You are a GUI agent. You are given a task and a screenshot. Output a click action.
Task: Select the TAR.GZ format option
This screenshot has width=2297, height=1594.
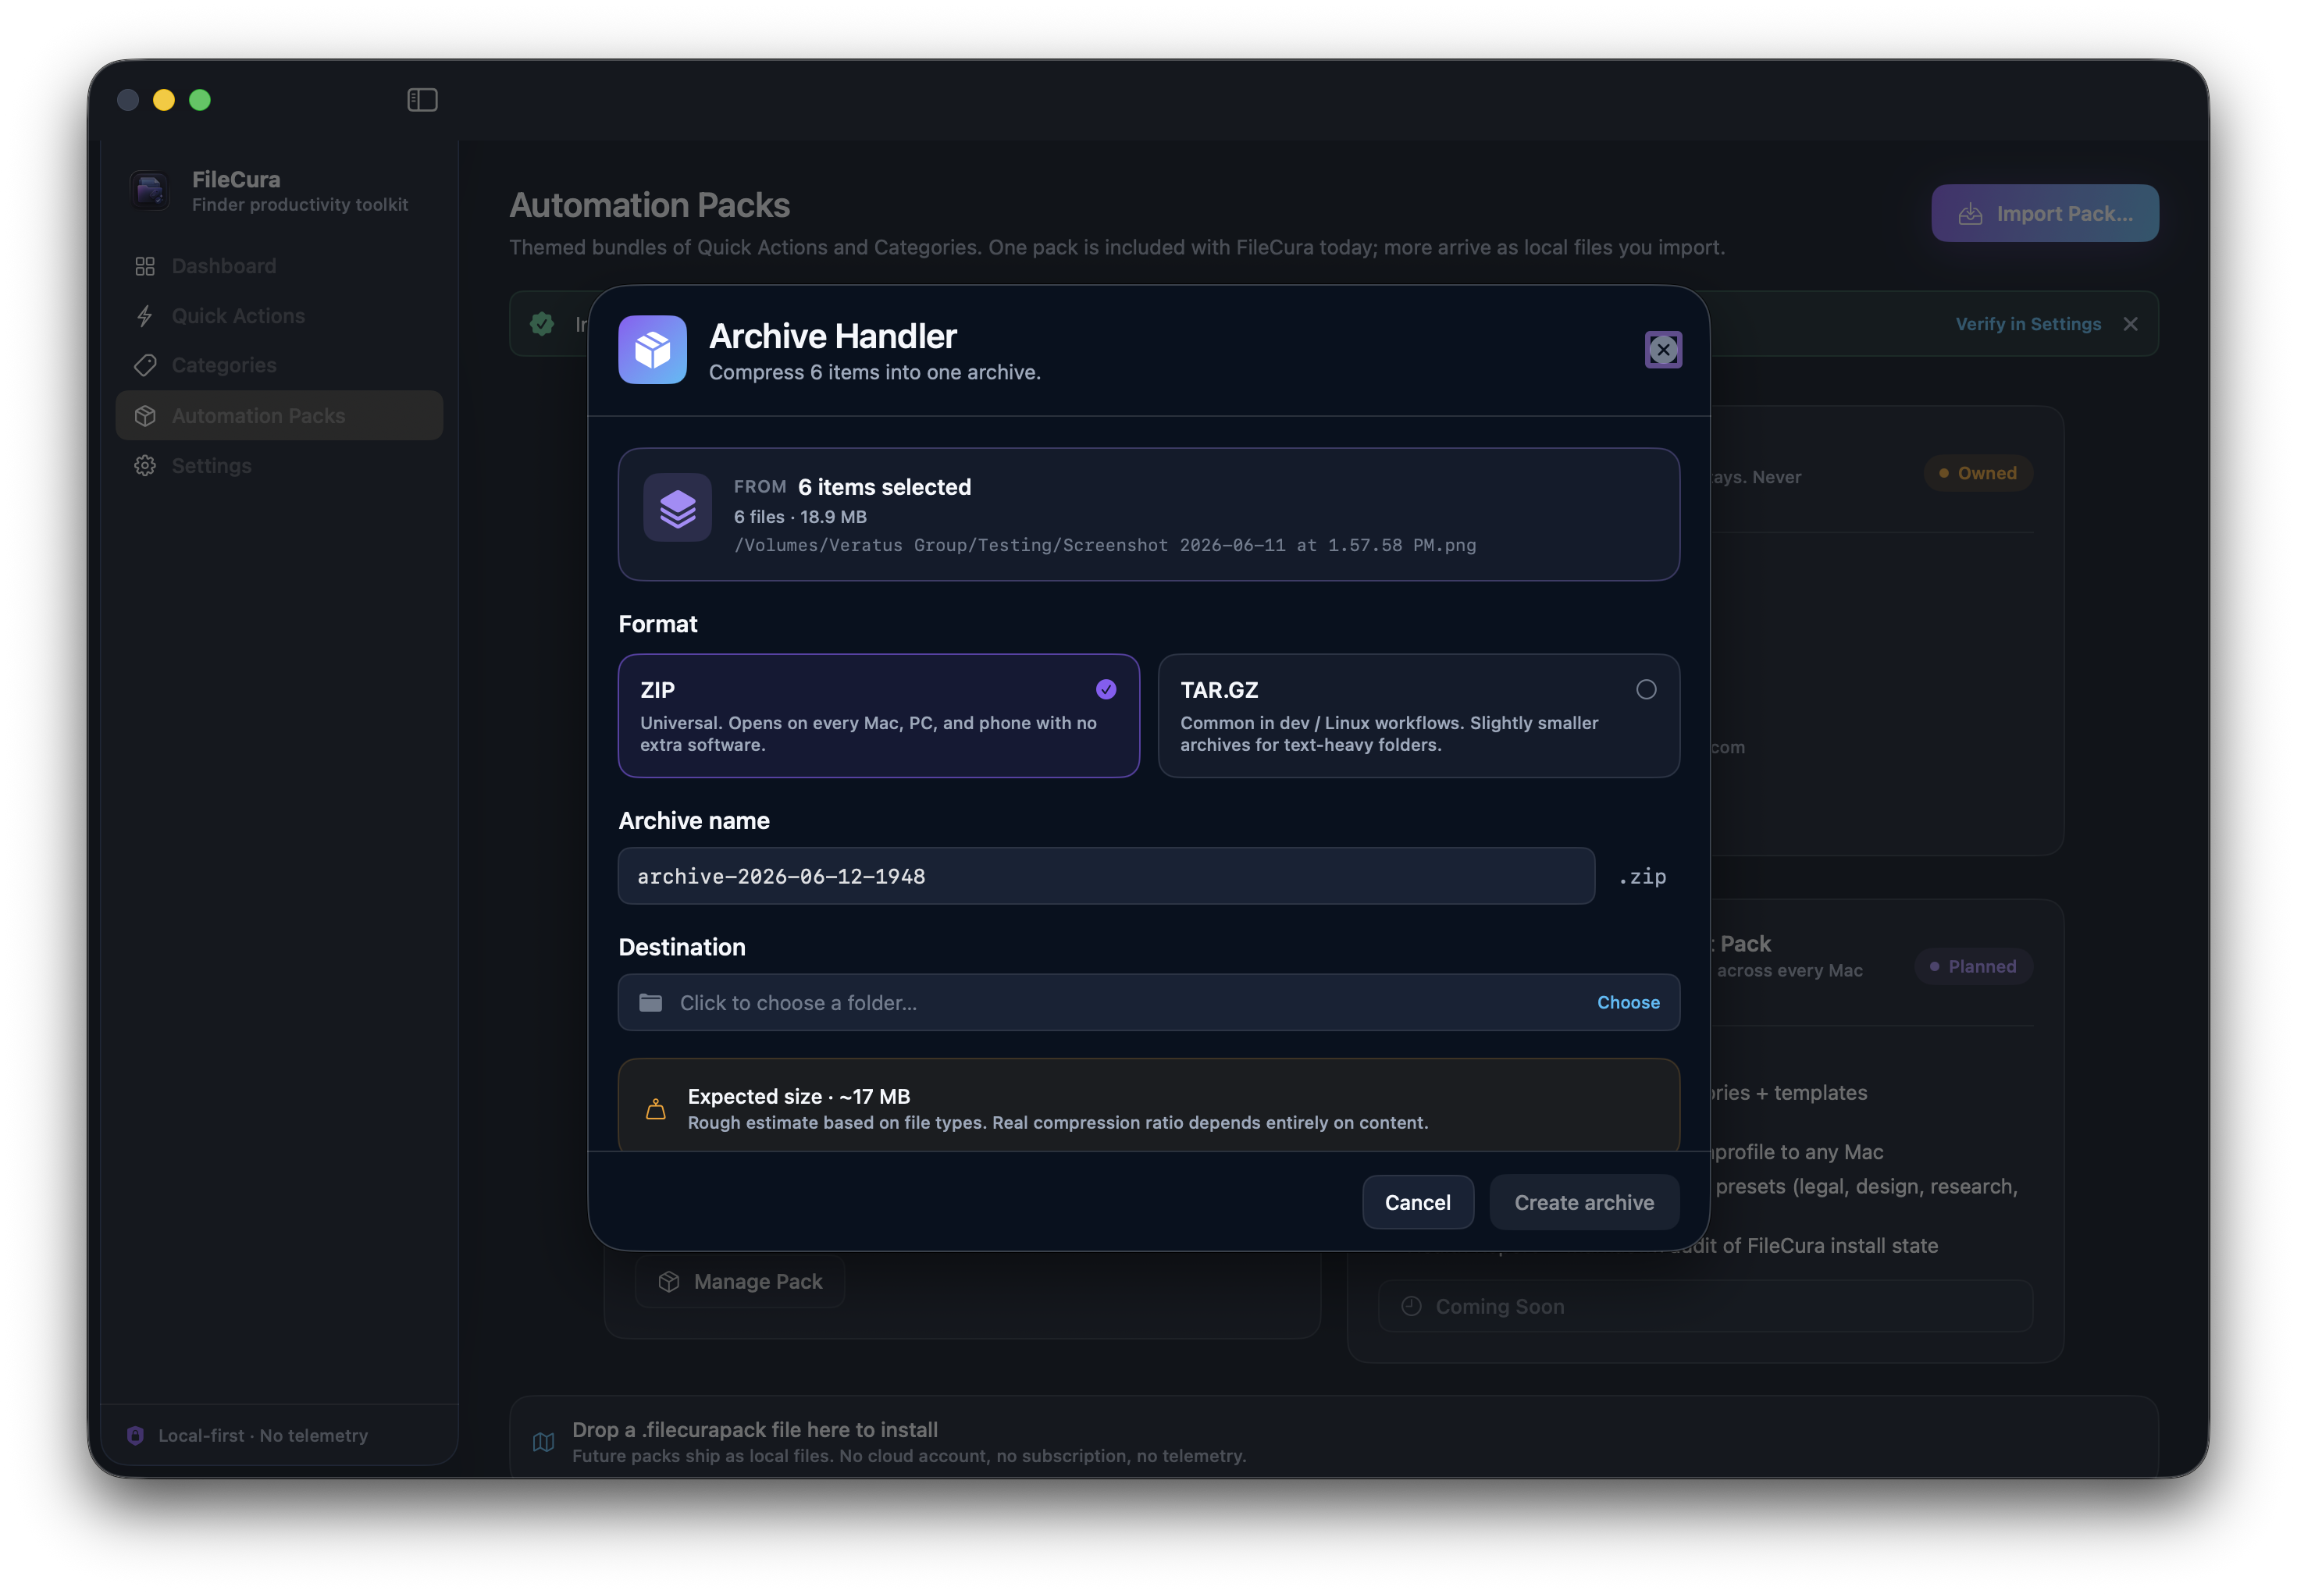[x=1418, y=715]
